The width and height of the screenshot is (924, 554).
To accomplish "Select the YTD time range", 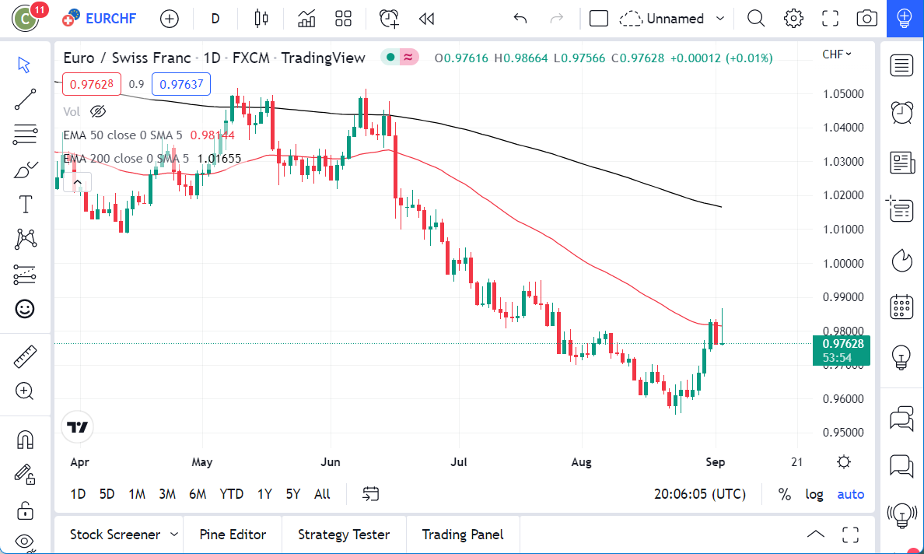I will 231,494.
